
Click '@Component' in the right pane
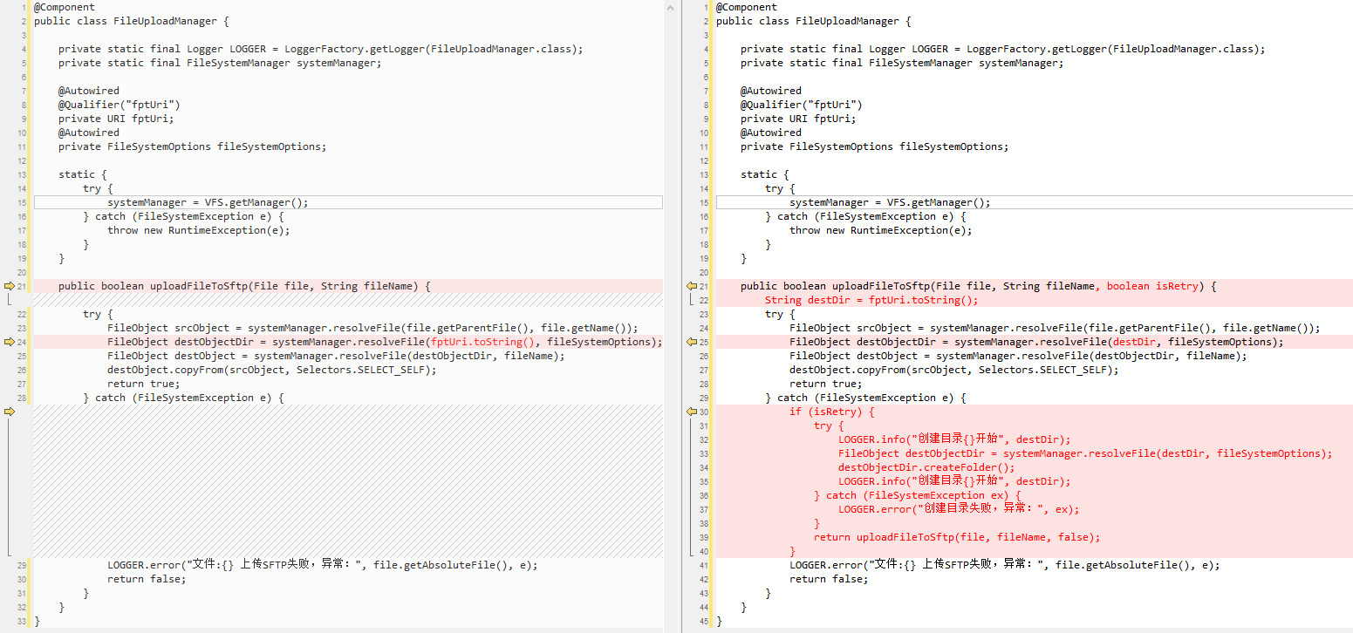tap(747, 7)
